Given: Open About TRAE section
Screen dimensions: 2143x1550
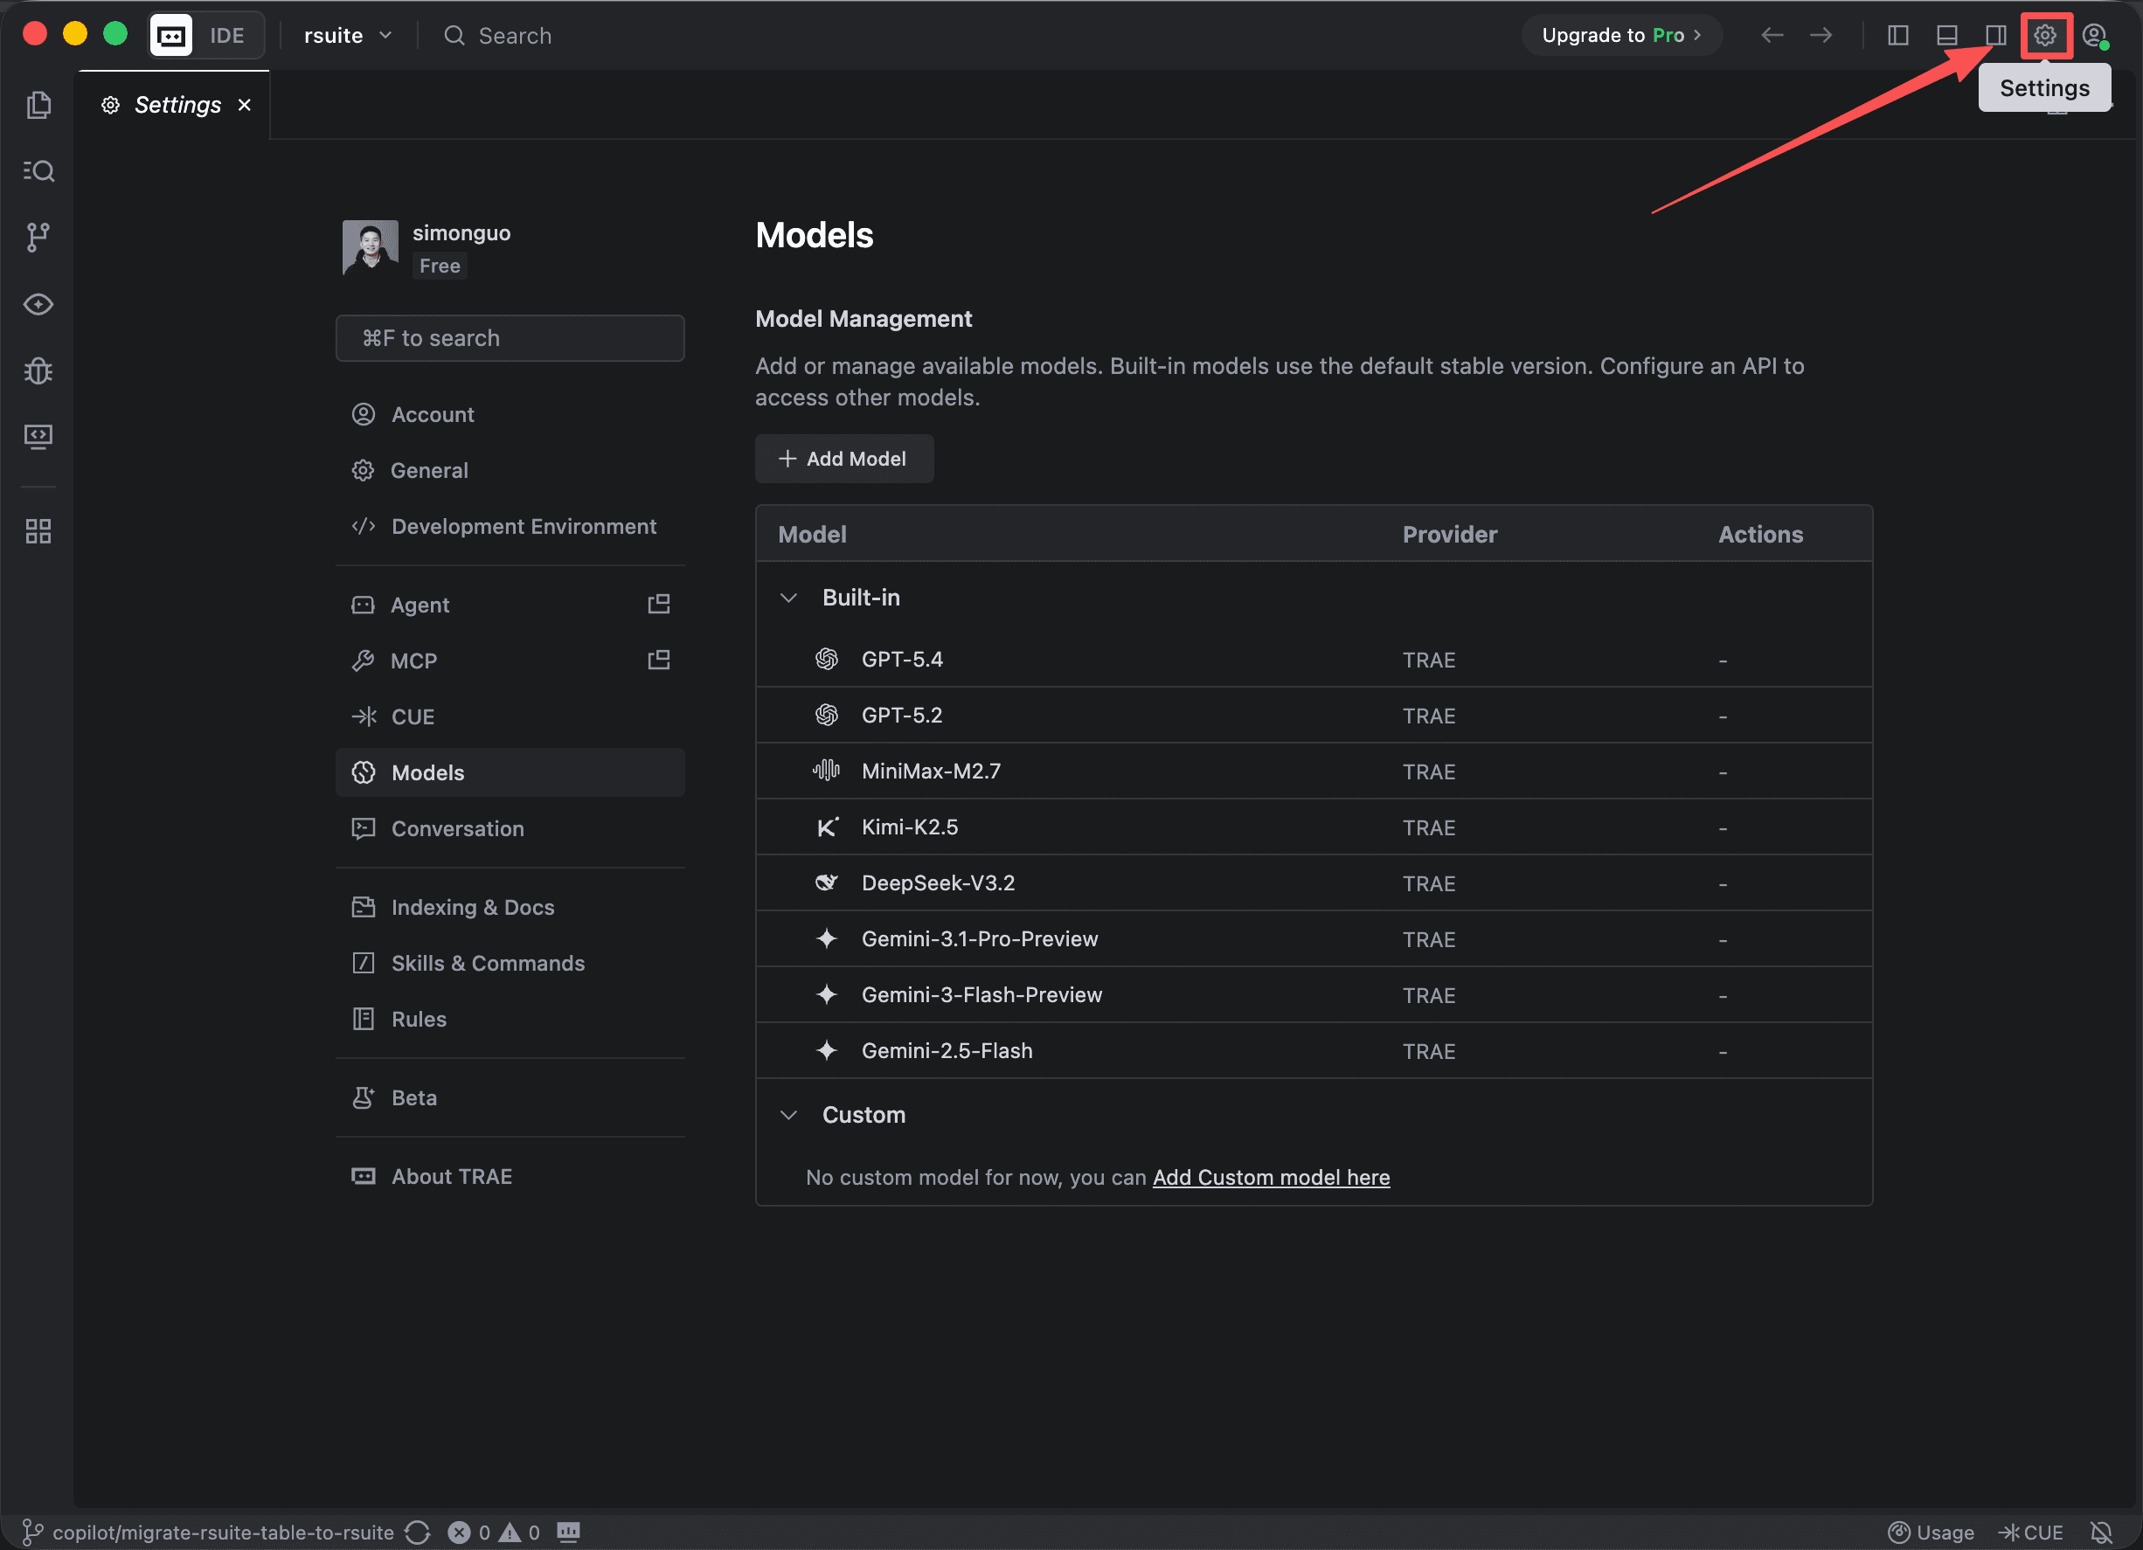Looking at the screenshot, I should [510, 1176].
